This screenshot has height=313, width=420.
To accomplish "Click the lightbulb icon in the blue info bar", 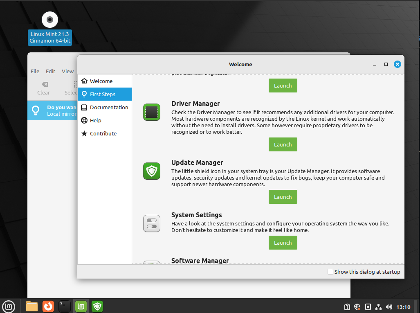I will click(36, 110).
